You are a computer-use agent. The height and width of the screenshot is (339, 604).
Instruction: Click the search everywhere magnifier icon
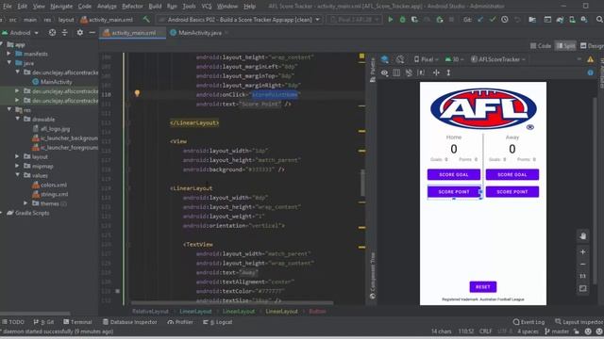tap(599, 19)
